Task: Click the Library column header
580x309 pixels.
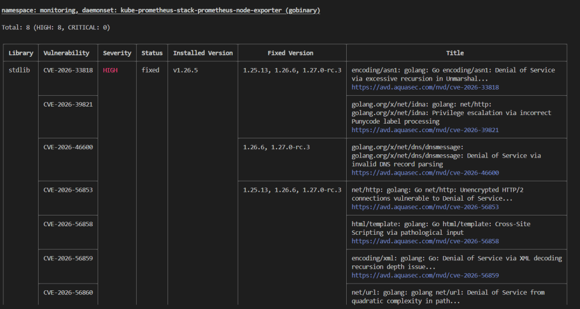Action: click(x=20, y=53)
